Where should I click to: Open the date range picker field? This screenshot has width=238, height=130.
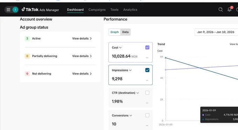click(216, 32)
